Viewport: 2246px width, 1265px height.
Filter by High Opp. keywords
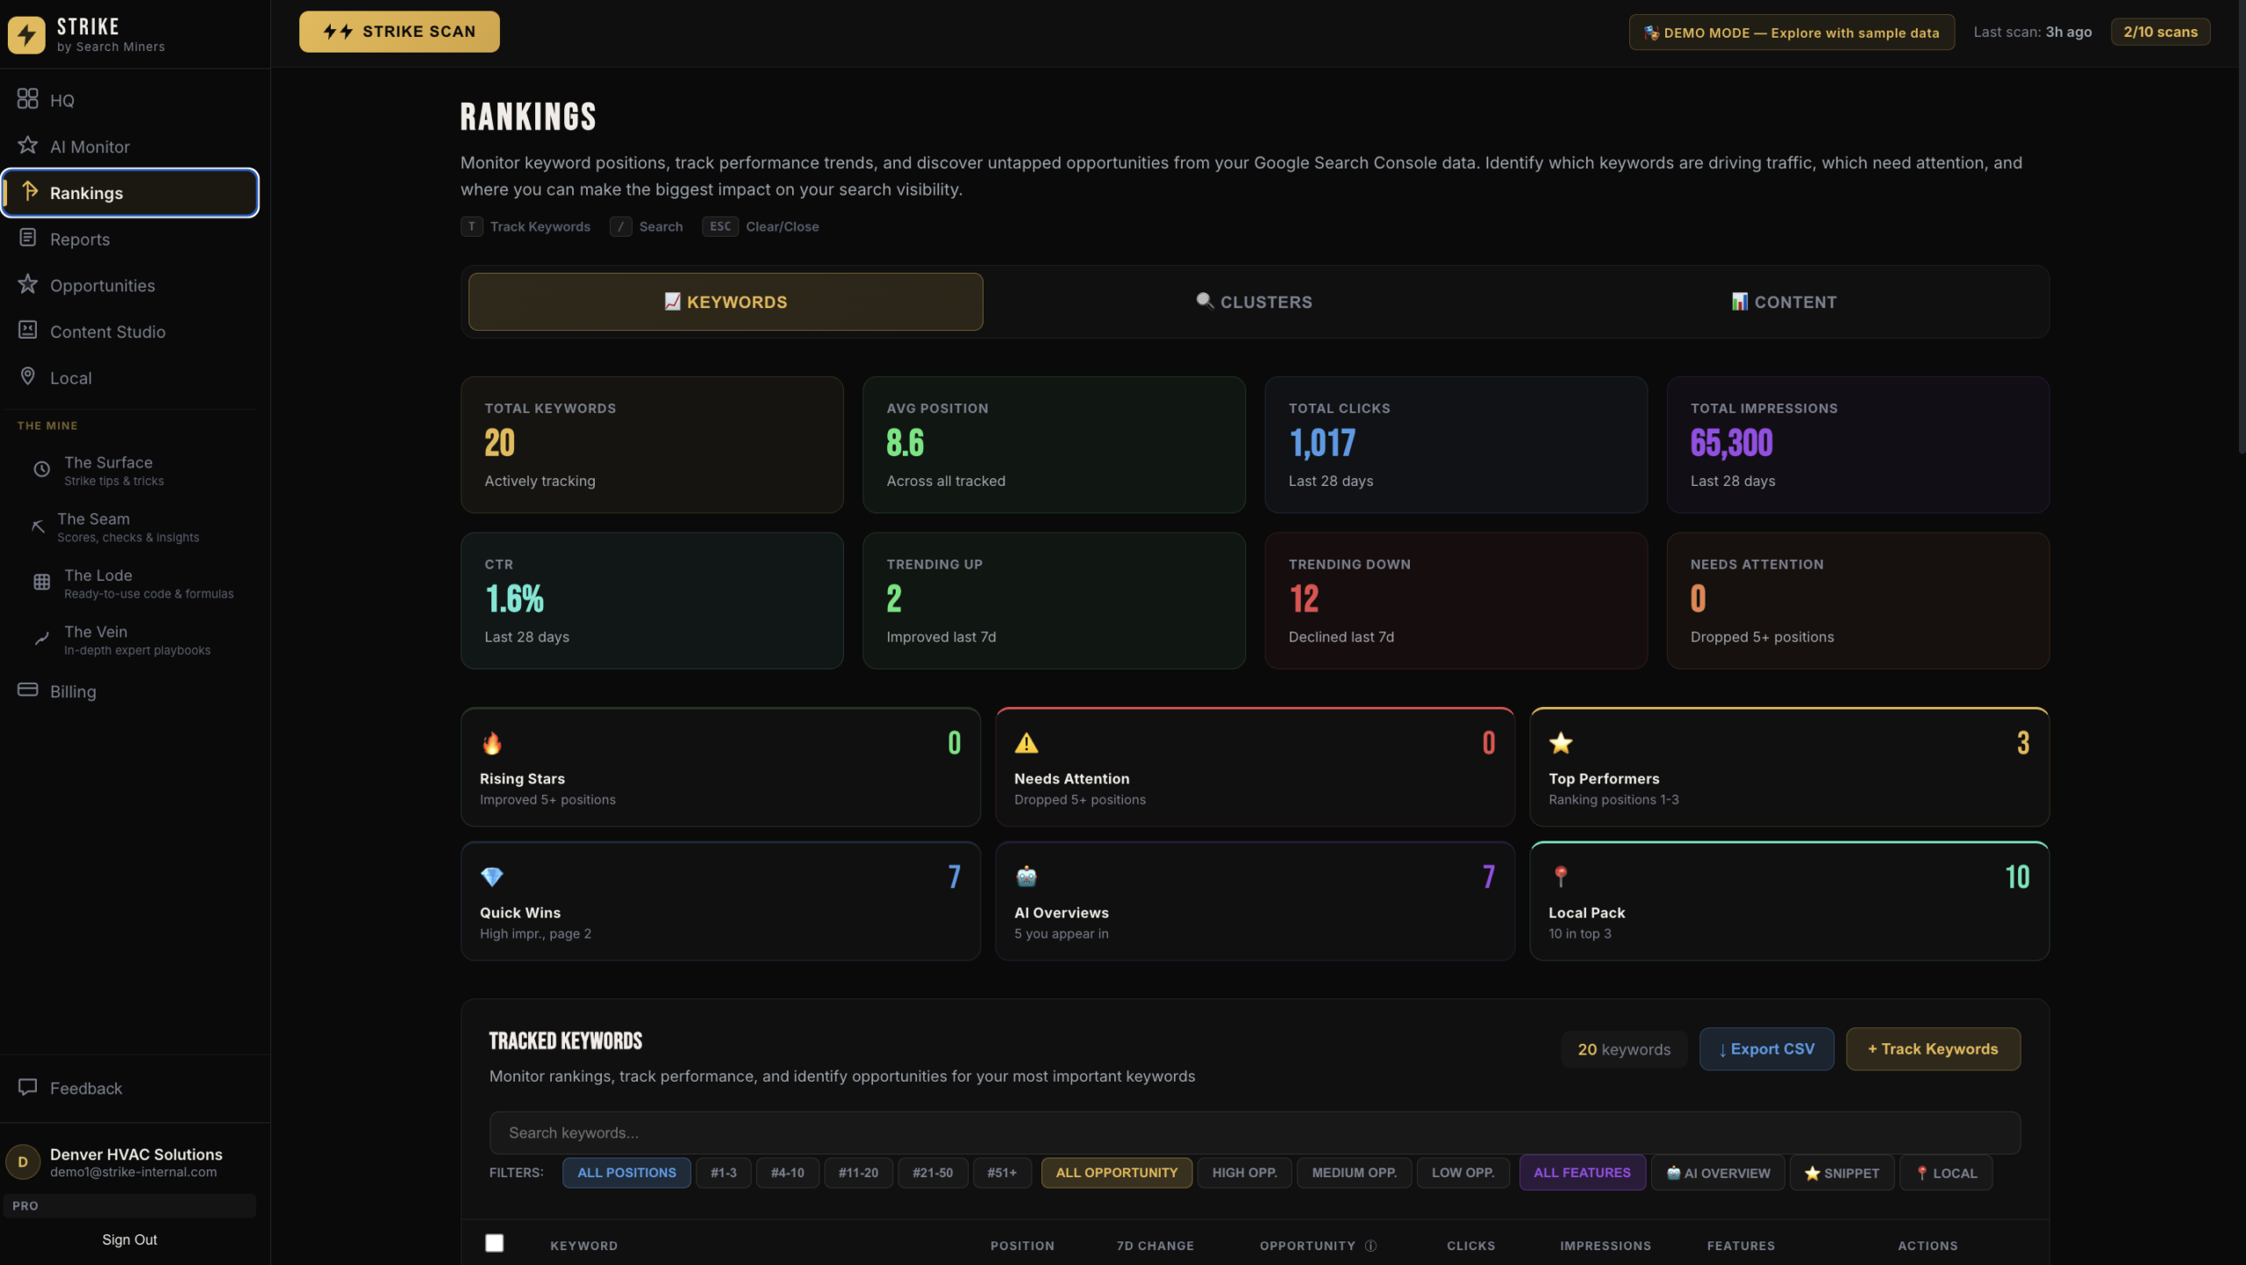point(1244,1174)
